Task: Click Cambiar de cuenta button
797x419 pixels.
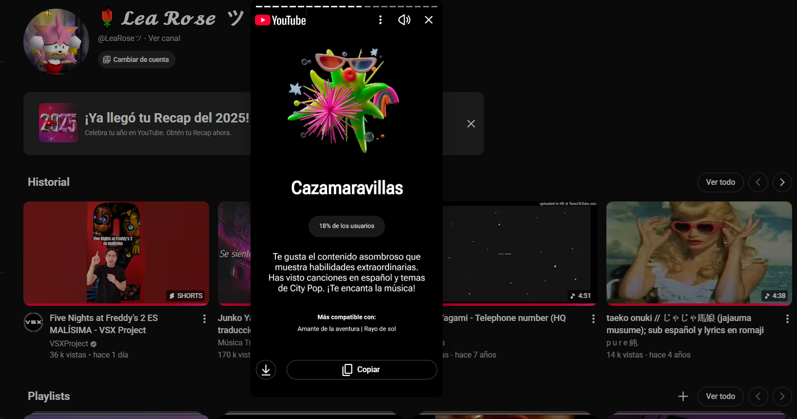Action: [x=136, y=60]
